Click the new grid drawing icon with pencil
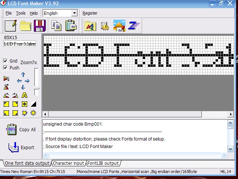Image resolution: width=238 pixels, height=179 pixels. [11, 26]
